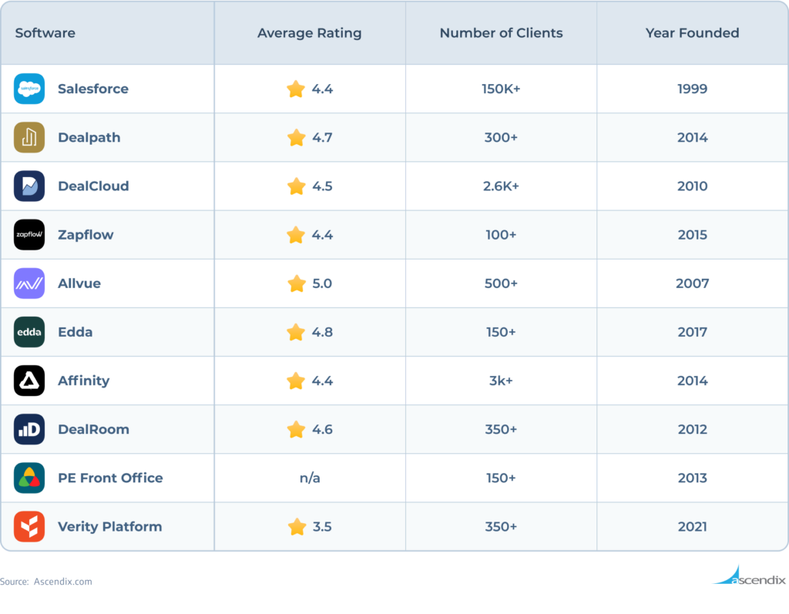789x614 pixels.
Task: Click the Edda name text
Action: click(x=75, y=332)
